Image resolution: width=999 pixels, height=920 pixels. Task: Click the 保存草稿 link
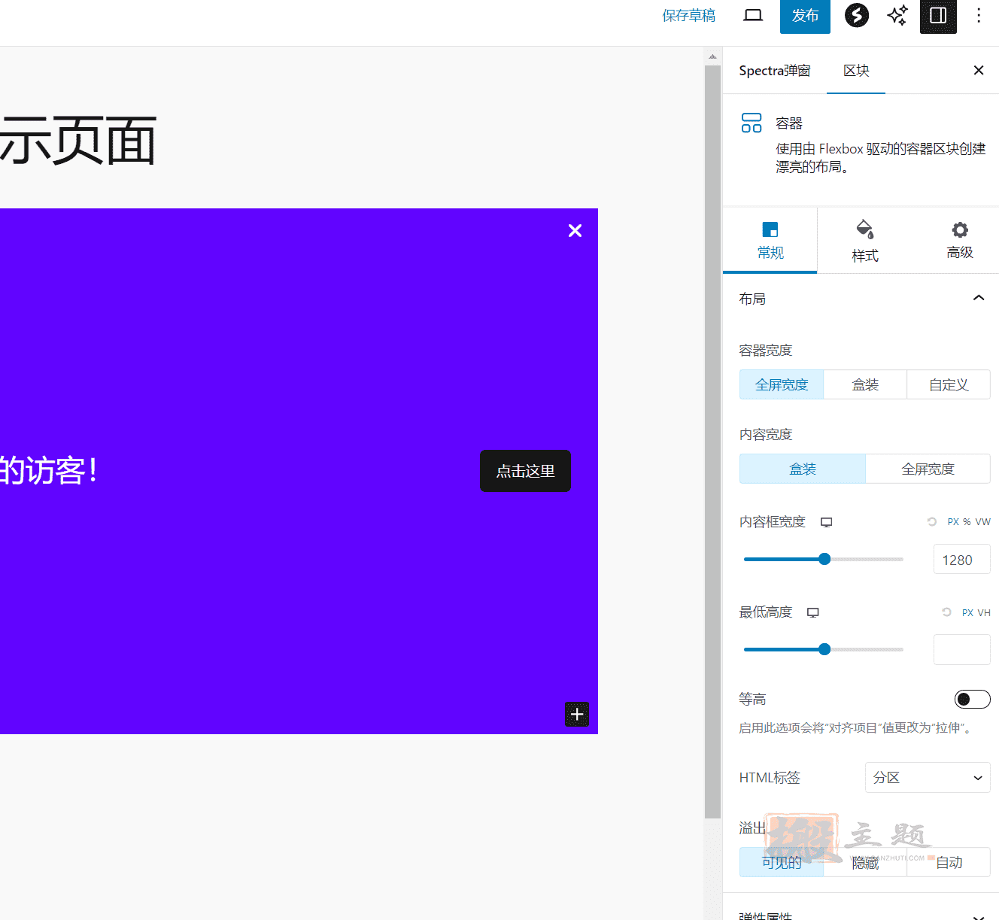tap(688, 16)
